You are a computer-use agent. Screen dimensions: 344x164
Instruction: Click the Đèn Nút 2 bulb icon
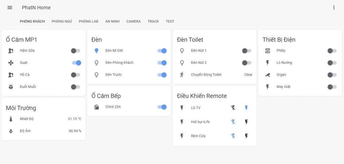(x=182, y=63)
